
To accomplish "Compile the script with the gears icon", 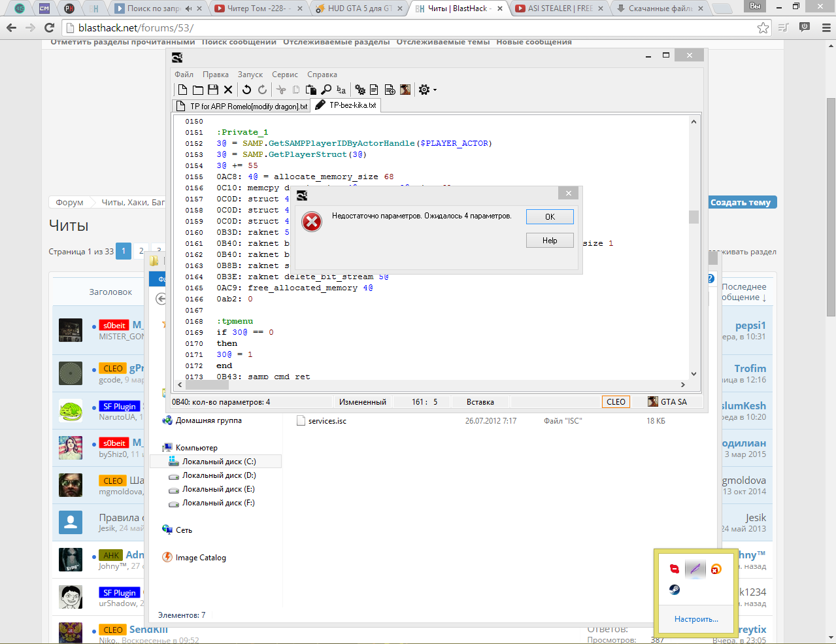I will pyautogui.click(x=360, y=90).
